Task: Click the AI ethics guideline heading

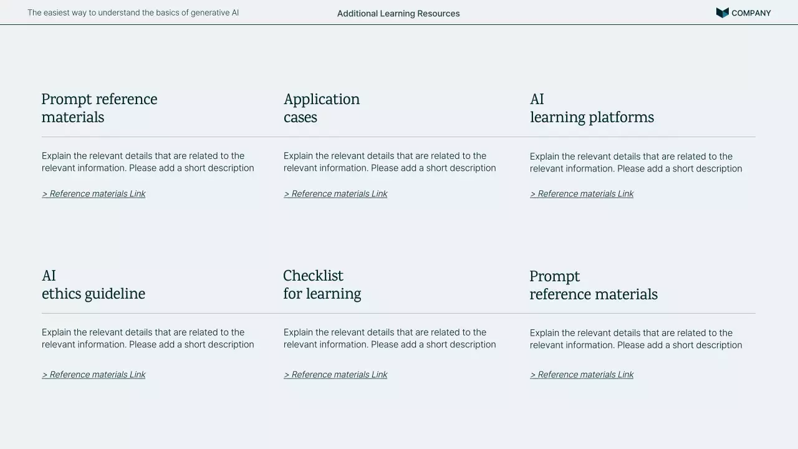Action: tap(94, 285)
